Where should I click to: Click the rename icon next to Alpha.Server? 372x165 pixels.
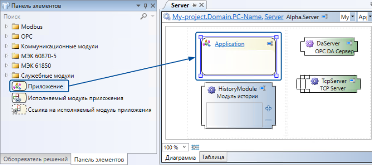pyautogui.click(x=325, y=17)
